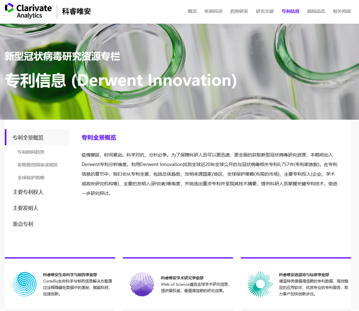Go to 主要发明人 in the sidebar
The width and height of the screenshot is (359, 311).
25,208
